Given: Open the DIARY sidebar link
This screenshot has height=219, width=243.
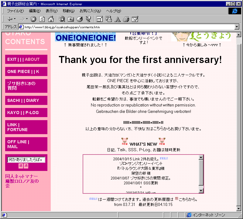Looking at the screenshot, I should coord(33,100).
